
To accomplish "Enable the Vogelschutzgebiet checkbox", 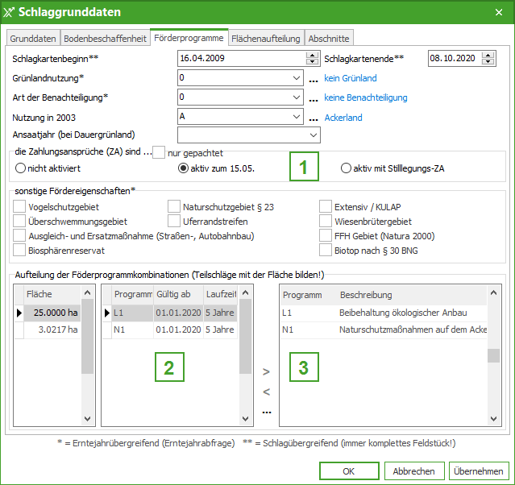I will tap(20, 207).
